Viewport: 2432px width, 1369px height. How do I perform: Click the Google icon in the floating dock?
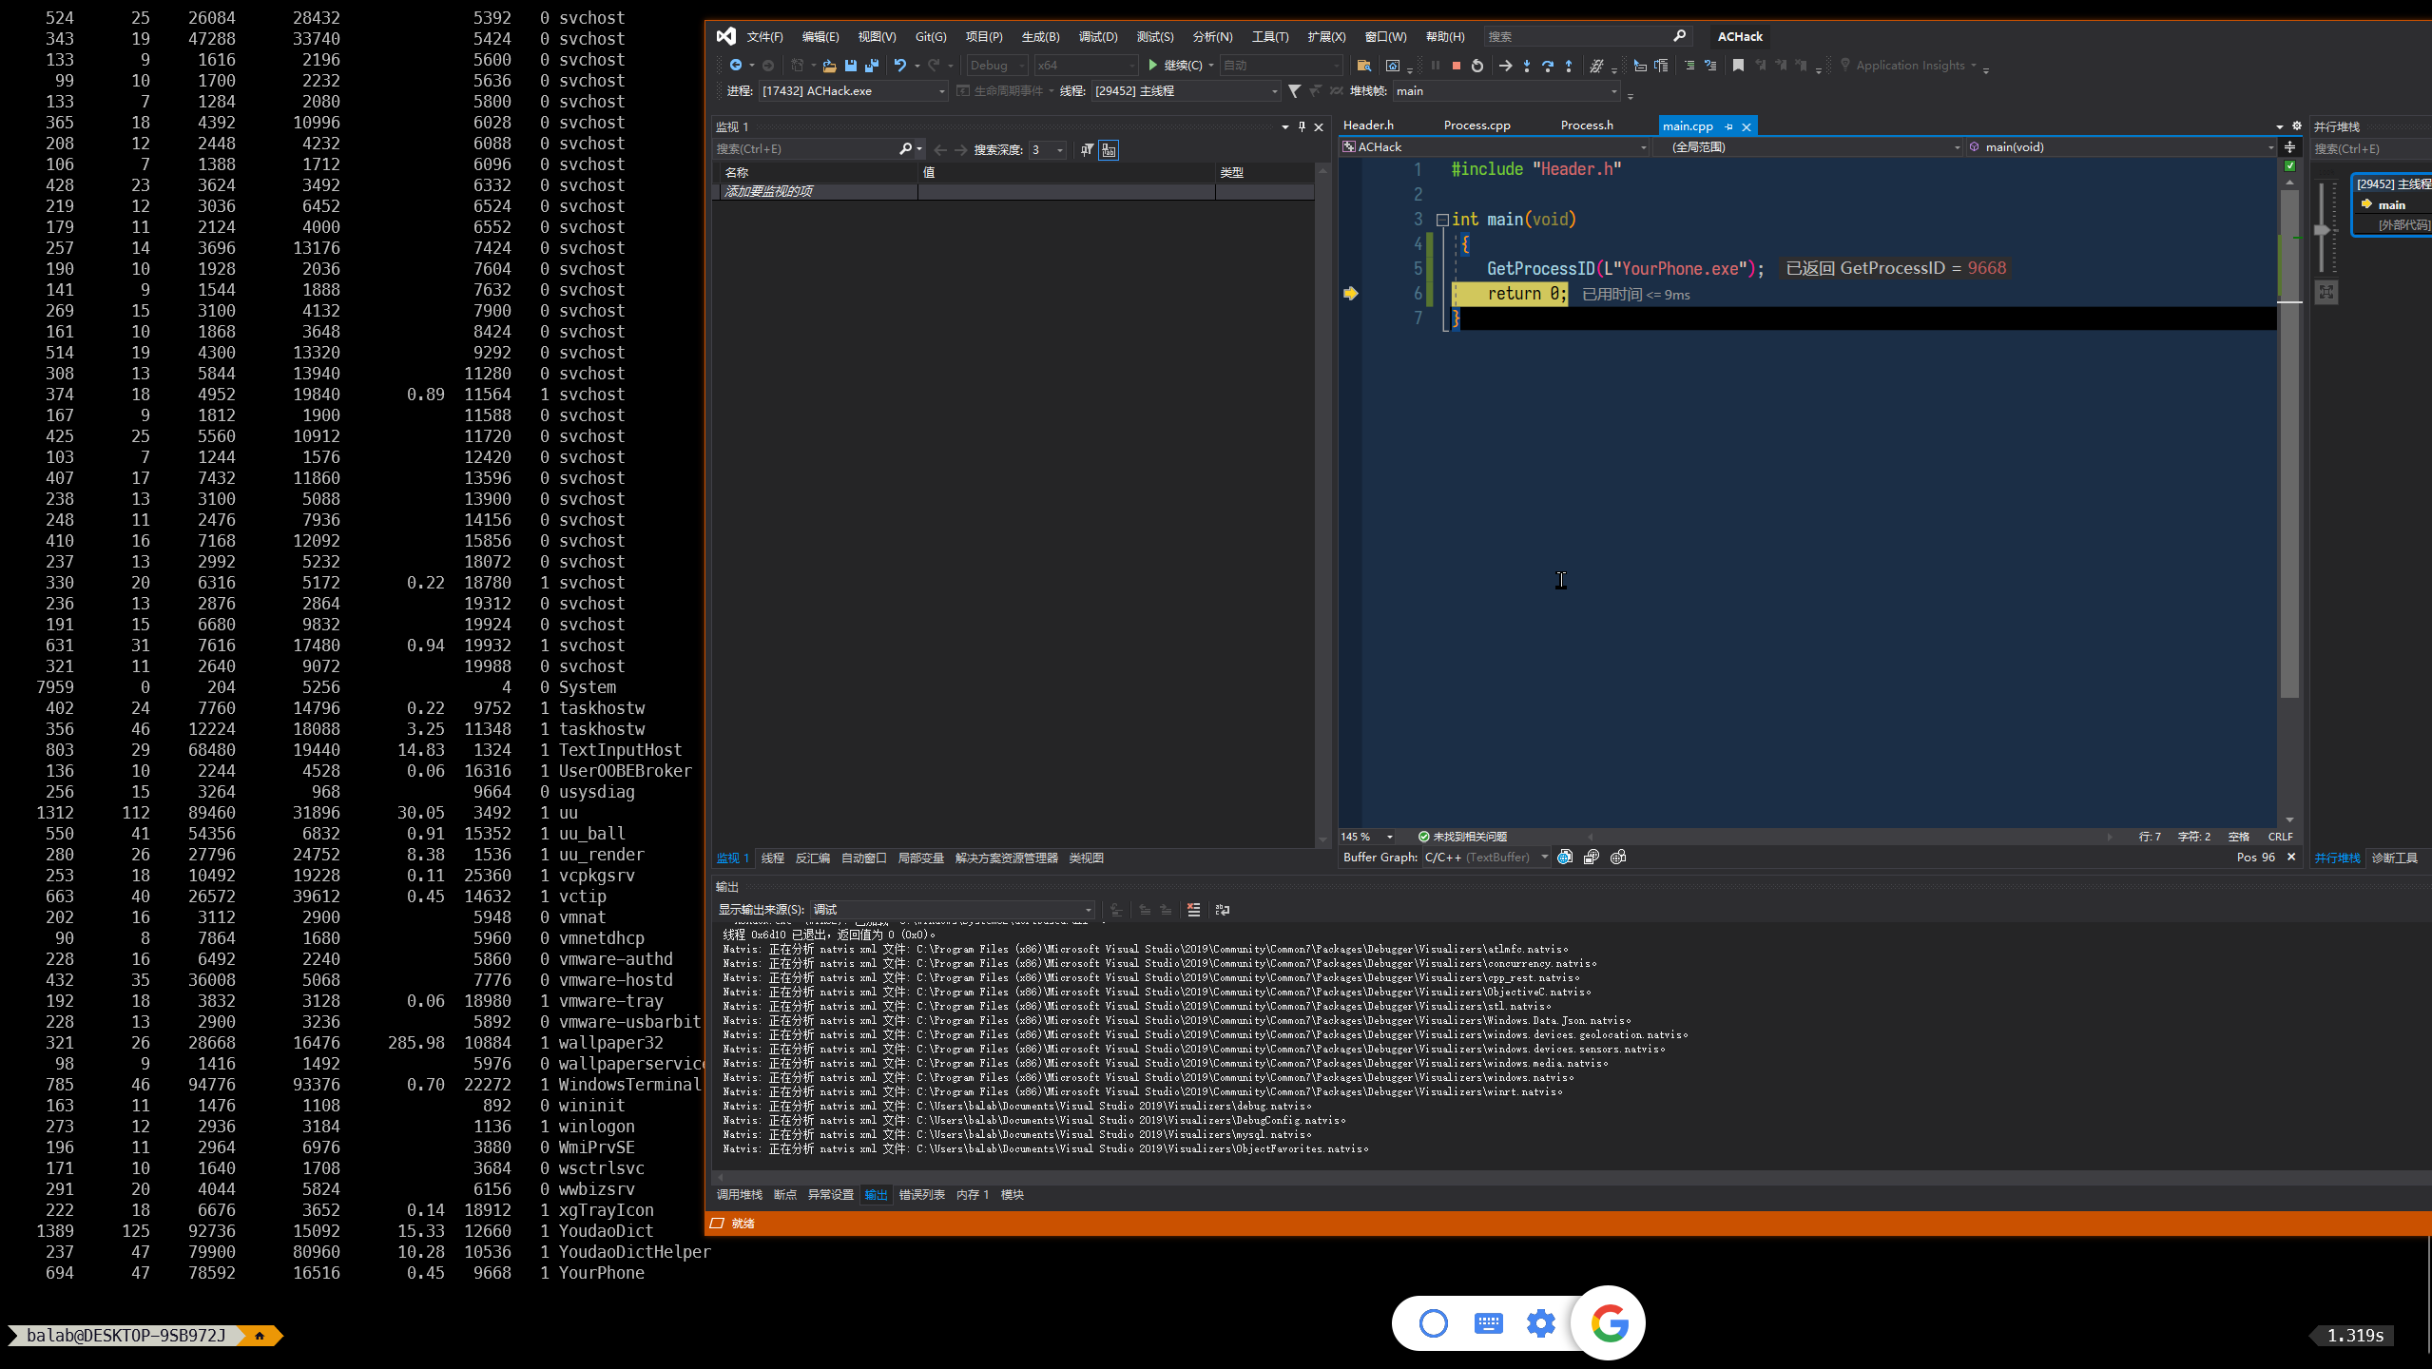click(x=1609, y=1322)
